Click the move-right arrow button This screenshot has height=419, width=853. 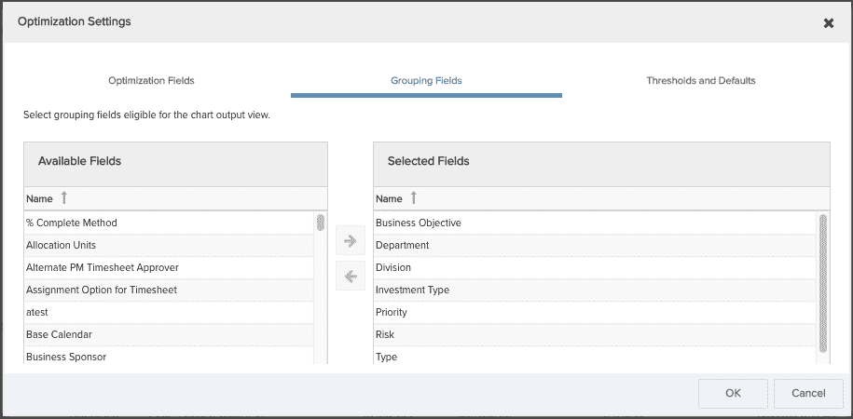tap(351, 240)
